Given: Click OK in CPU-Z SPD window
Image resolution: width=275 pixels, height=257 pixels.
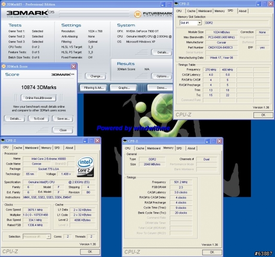Looking at the screenshot, I should pos(263,115).
